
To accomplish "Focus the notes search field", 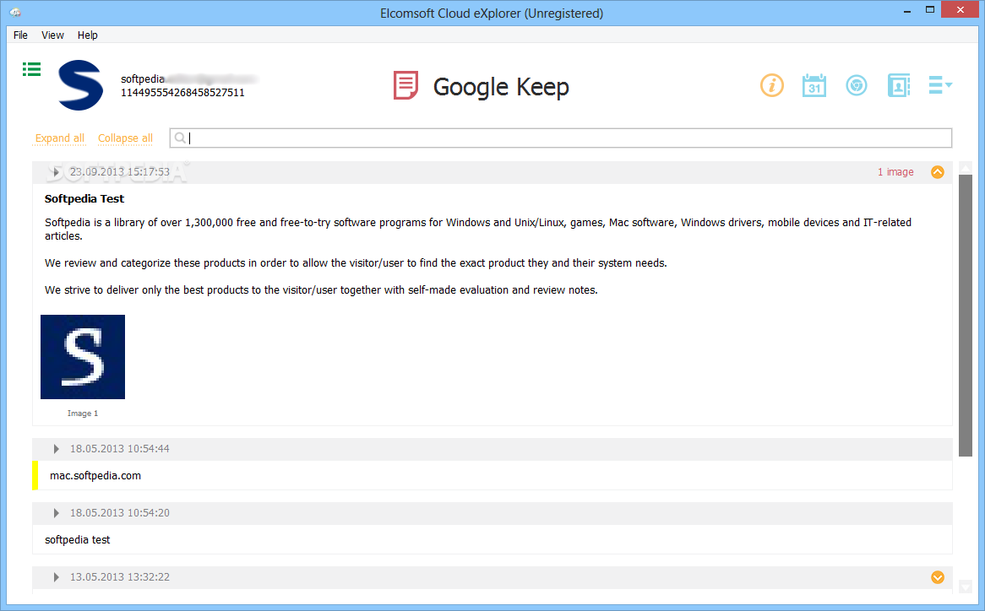I will pyautogui.click(x=560, y=138).
